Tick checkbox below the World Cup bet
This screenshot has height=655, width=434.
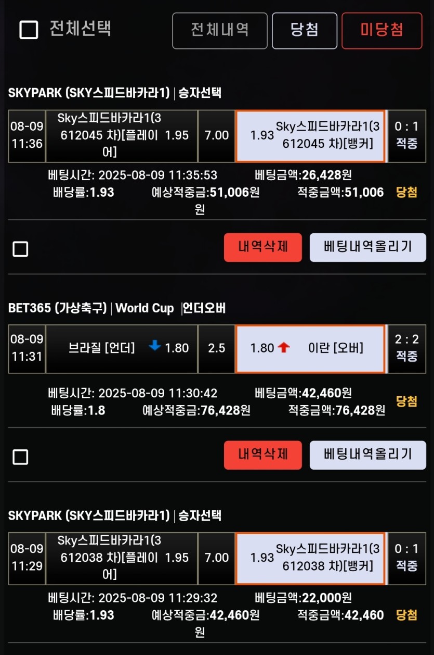pos(20,457)
